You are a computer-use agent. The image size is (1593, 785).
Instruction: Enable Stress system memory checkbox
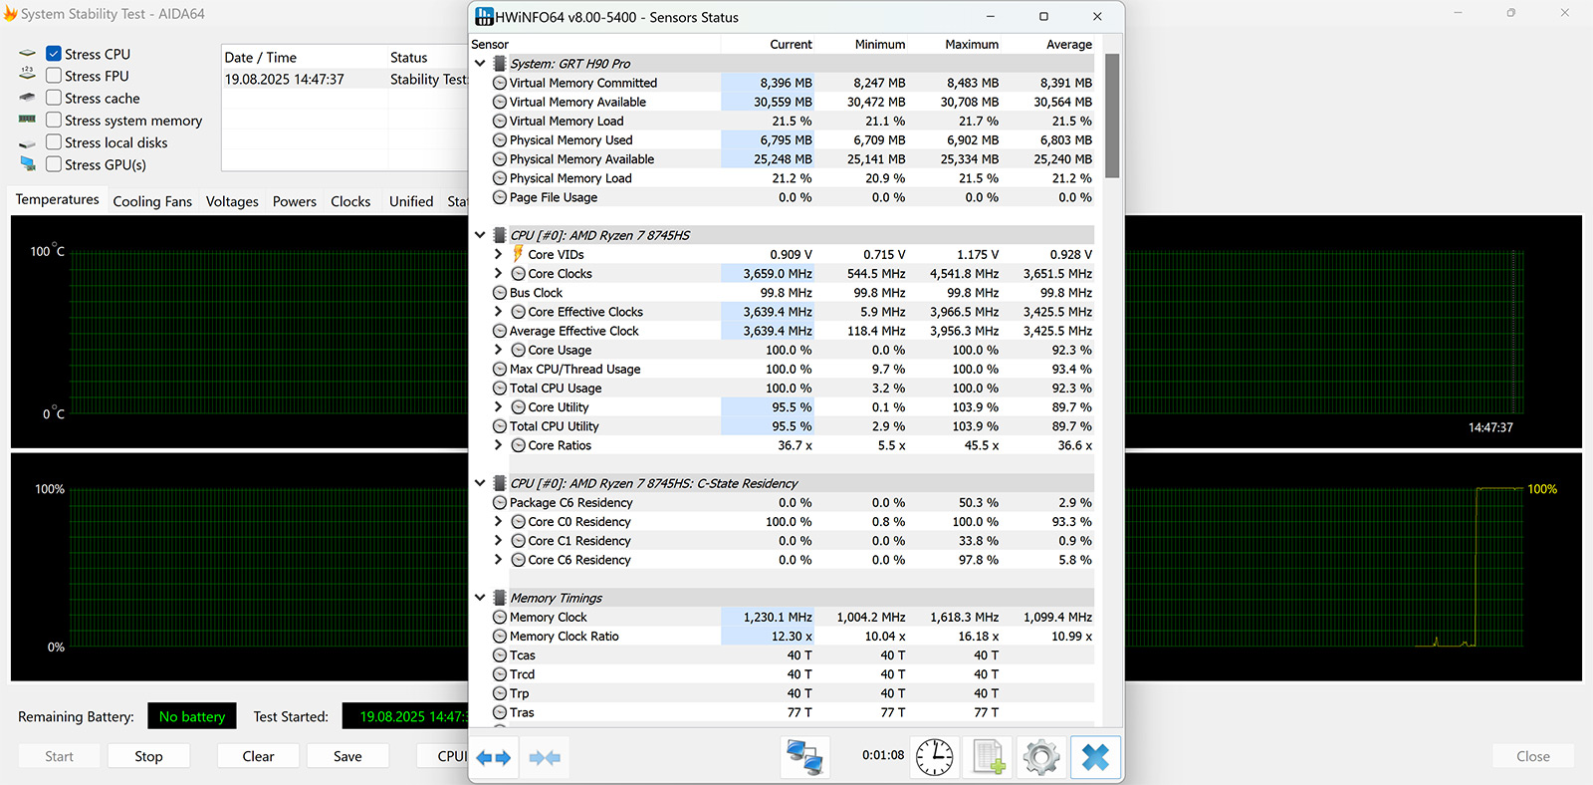click(54, 120)
